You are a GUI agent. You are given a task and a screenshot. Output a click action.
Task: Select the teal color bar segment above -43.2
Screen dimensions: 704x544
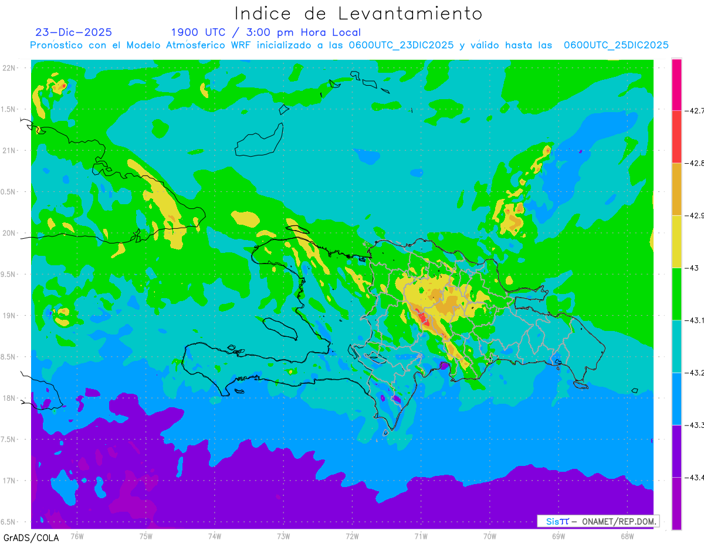pyautogui.click(x=676, y=346)
